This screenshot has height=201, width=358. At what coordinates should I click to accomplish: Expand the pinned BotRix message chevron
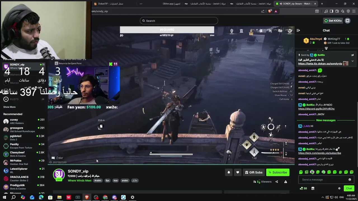point(352,61)
